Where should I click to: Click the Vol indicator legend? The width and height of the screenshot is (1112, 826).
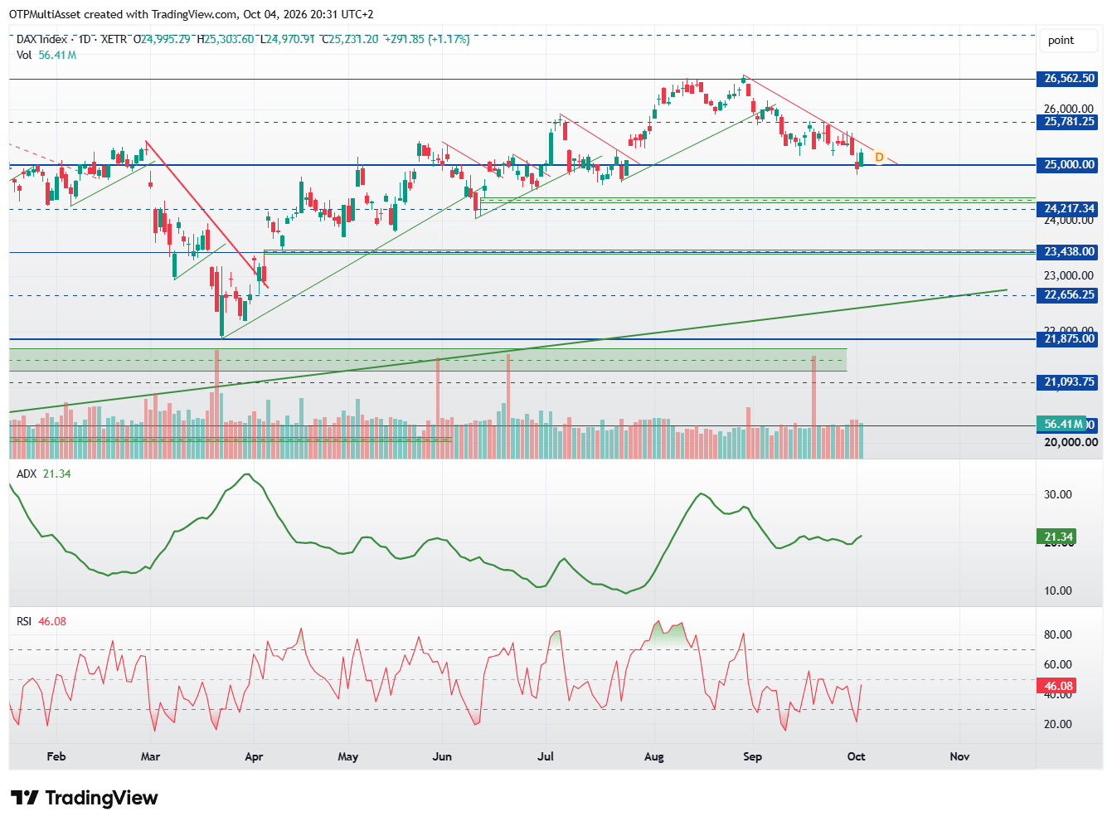tap(46, 55)
